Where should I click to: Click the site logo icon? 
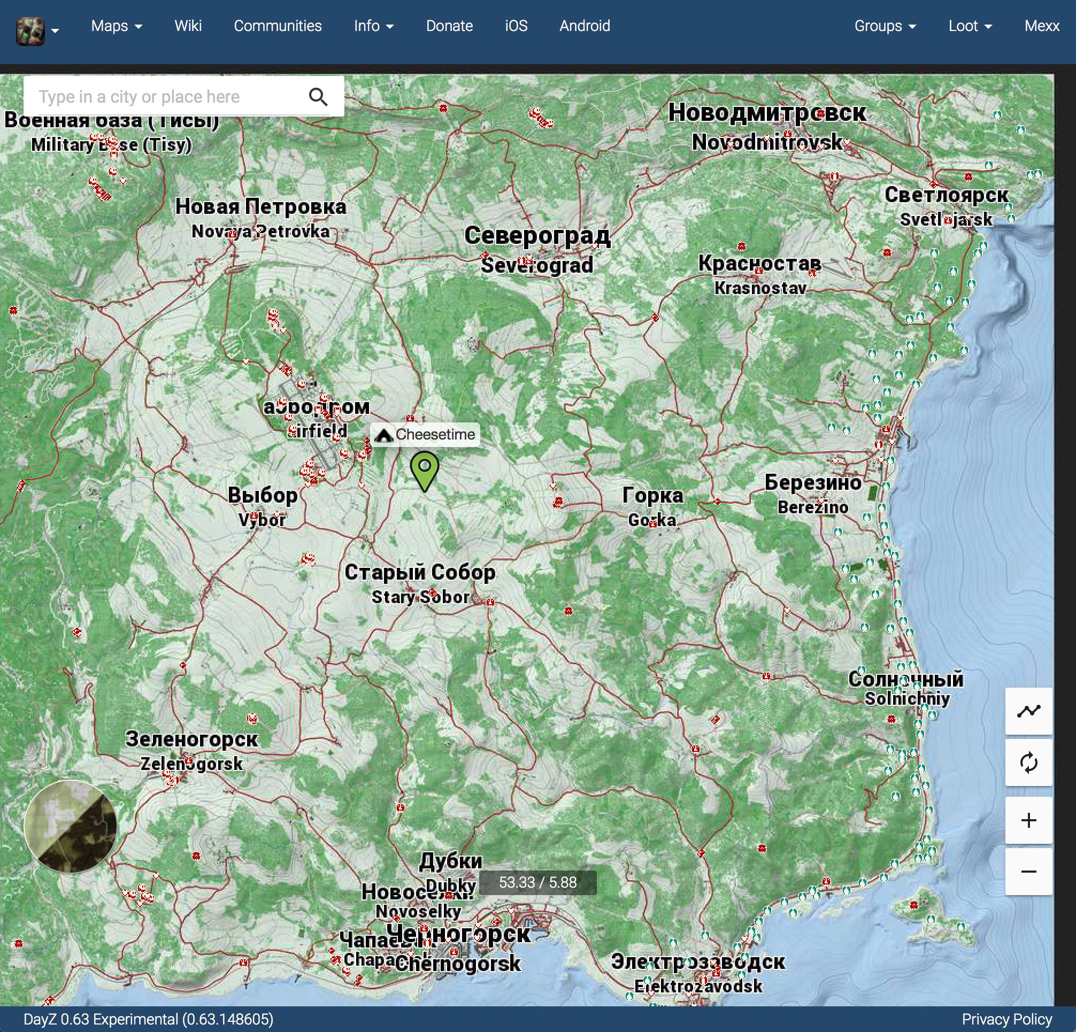click(x=30, y=32)
